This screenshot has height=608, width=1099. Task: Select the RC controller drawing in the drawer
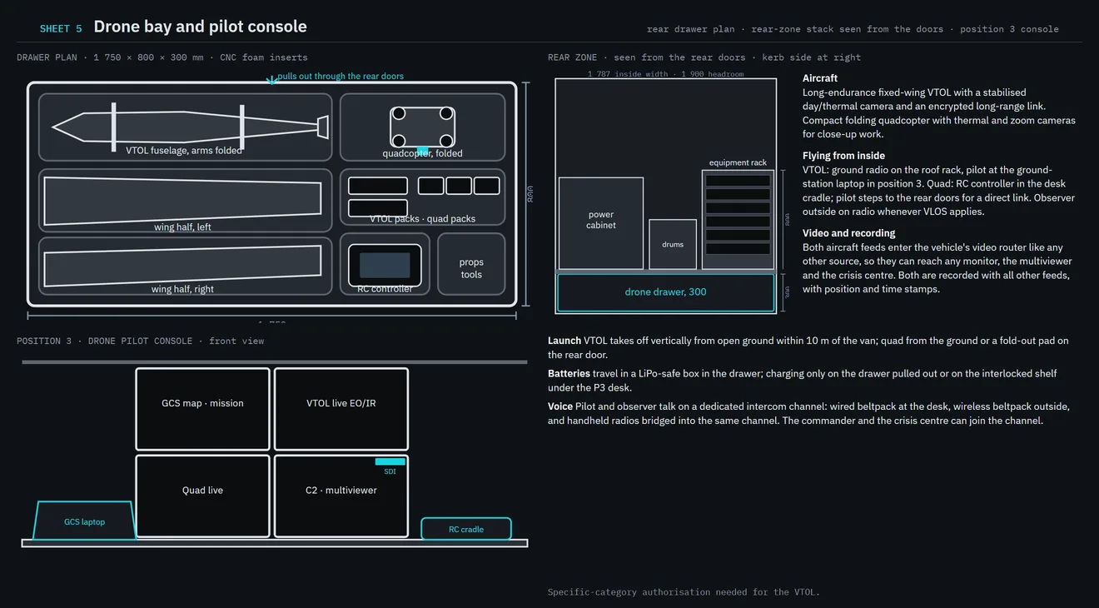coord(385,265)
